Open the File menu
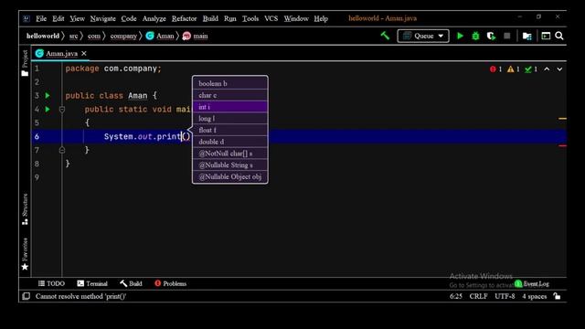 (41, 18)
